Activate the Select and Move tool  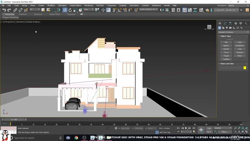pos(65,10)
